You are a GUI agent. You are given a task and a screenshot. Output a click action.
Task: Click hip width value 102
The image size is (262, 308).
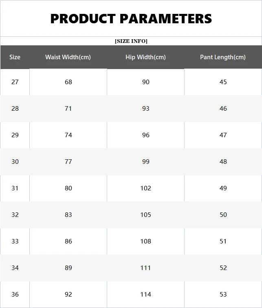coord(145,188)
